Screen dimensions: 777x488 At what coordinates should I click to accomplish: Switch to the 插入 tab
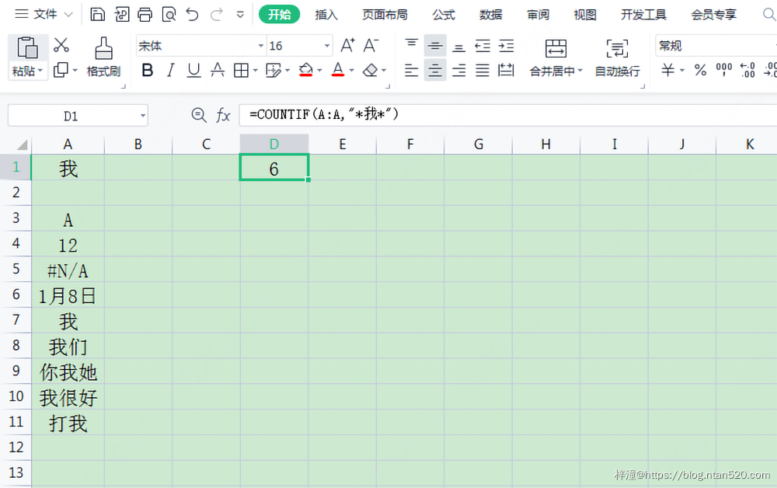326,15
